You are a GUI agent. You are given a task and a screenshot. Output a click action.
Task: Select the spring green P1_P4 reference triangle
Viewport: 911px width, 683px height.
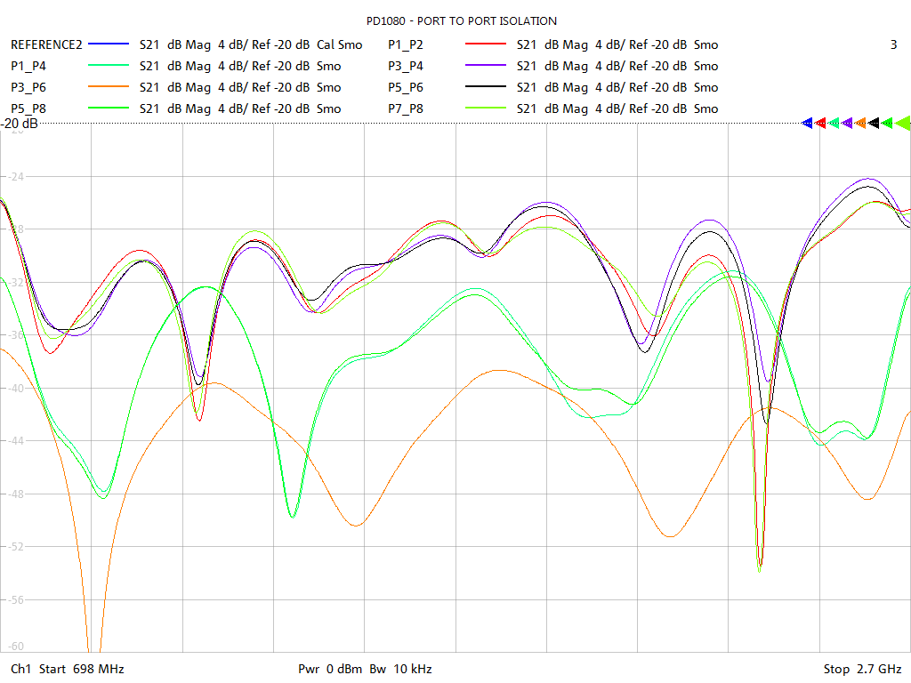pos(834,123)
